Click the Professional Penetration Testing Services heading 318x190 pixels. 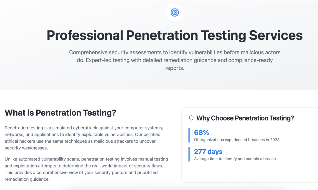[x=175, y=35]
